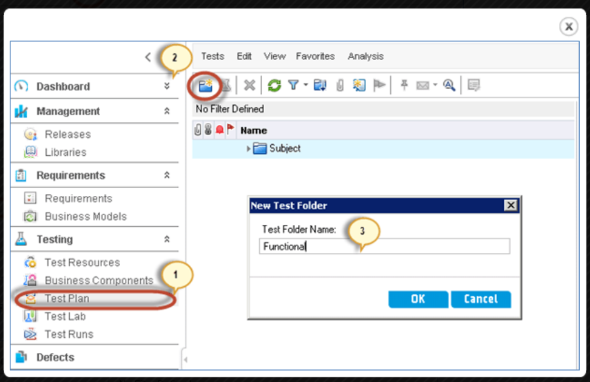Click the flag follow-up toolbar icon
This screenshot has width=590, height=382.
379,85
